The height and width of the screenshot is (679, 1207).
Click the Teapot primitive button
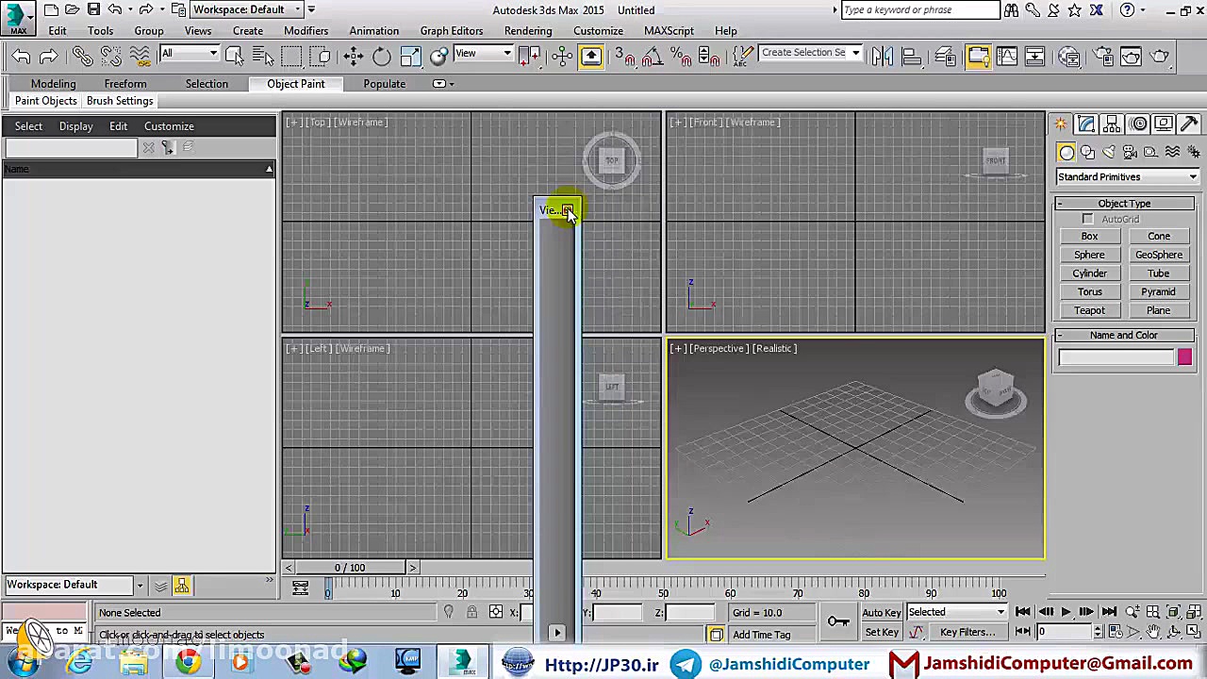click(x=1089, y=310)
